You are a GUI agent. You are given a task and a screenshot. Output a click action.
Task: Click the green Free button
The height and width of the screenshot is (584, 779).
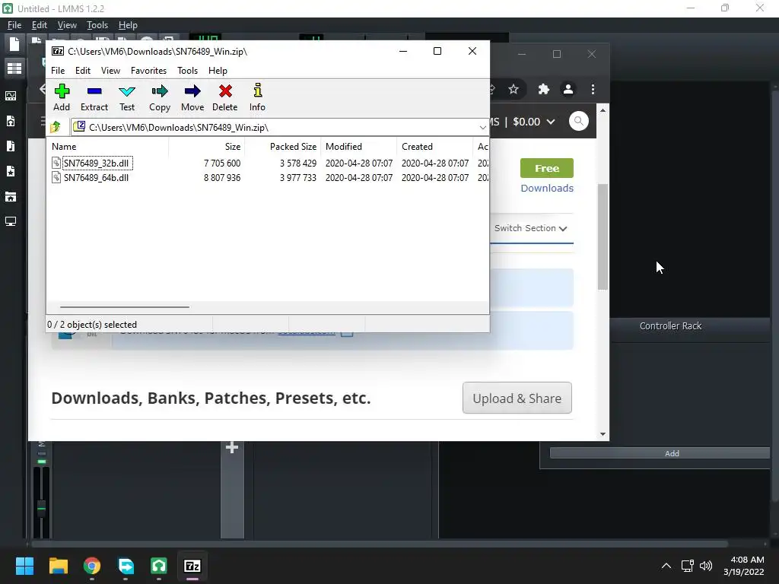click(546, 168)
